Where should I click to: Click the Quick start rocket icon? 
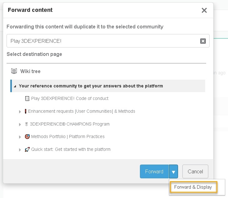click(x=27, y=149)
